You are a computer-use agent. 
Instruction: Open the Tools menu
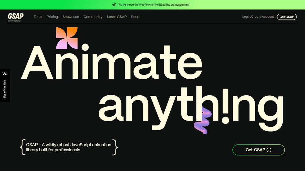coord(38,17)
